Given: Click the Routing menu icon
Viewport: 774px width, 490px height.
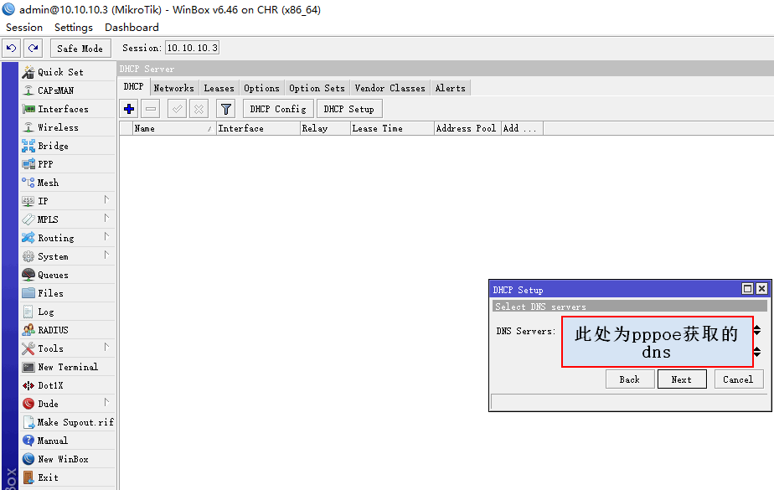Looking at the screenshot, I should point(28,238).
